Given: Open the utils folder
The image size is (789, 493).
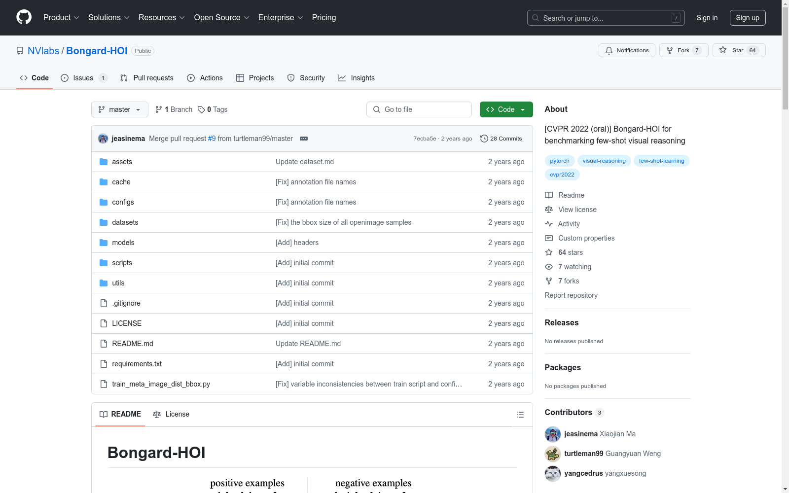Looking at the screenshot, I should coord(118,283).
